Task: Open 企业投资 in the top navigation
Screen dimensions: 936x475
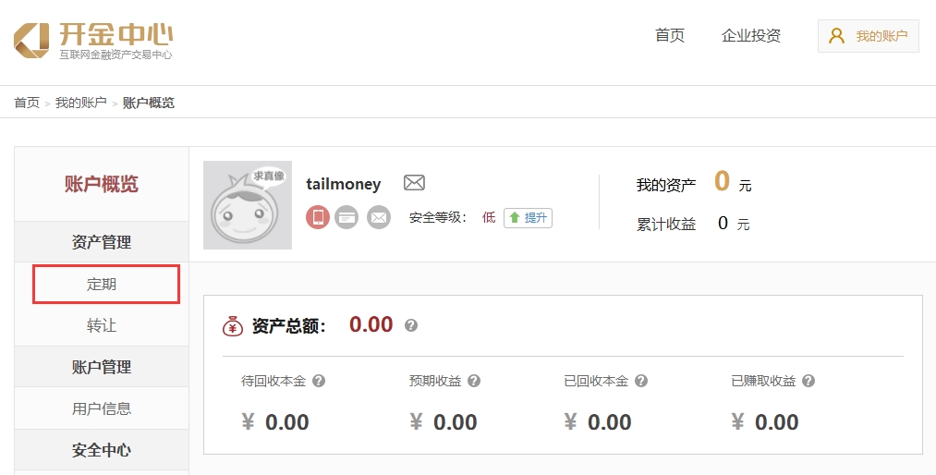Action: (x=751, y=36)
